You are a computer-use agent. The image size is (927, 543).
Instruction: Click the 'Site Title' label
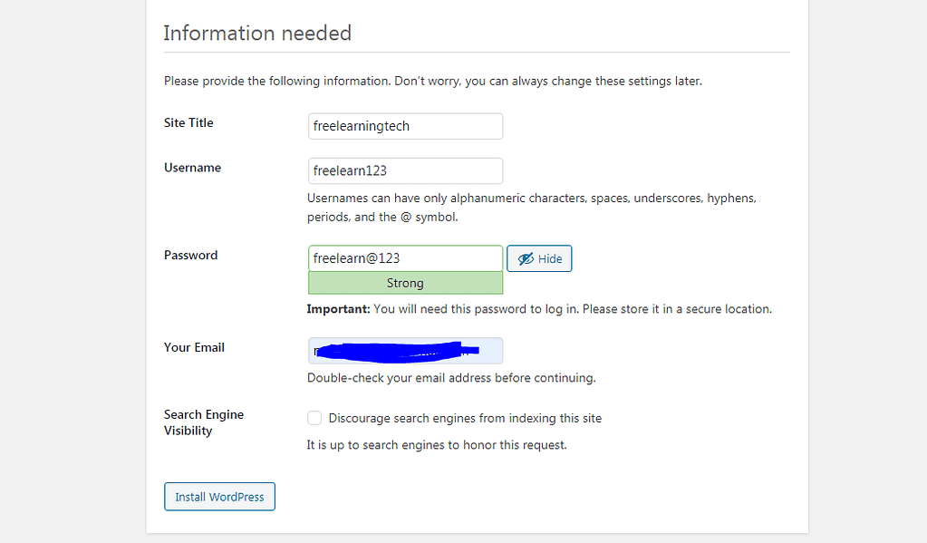[x=188, y=123]
